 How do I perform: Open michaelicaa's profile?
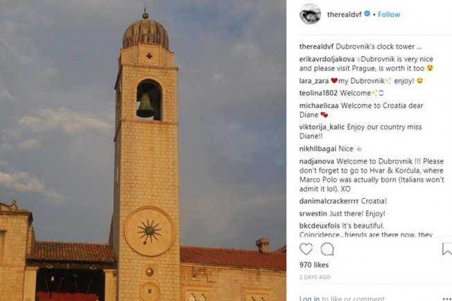coord(319,106)
